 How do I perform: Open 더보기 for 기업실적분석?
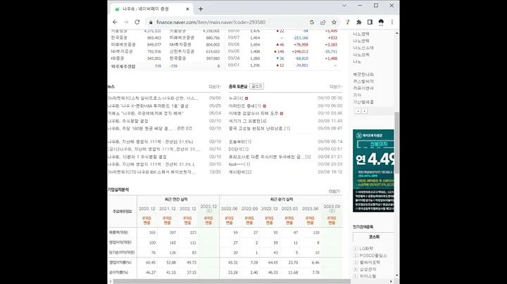334,191
